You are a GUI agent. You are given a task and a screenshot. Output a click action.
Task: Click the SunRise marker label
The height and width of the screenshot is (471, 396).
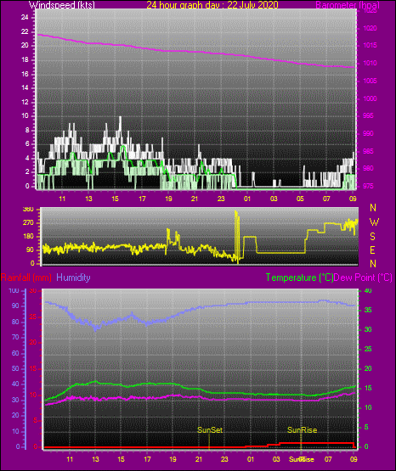click(303, 430)
